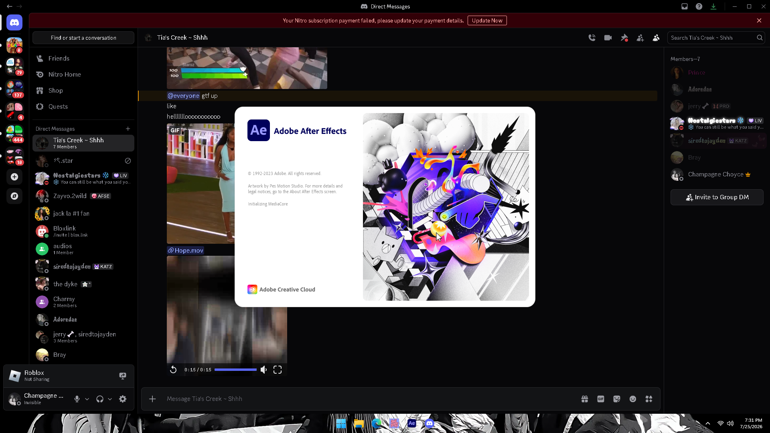Open the Bloxlink DM
The width and height of the screenshot is (770, 433).
[x=83, y=231]
